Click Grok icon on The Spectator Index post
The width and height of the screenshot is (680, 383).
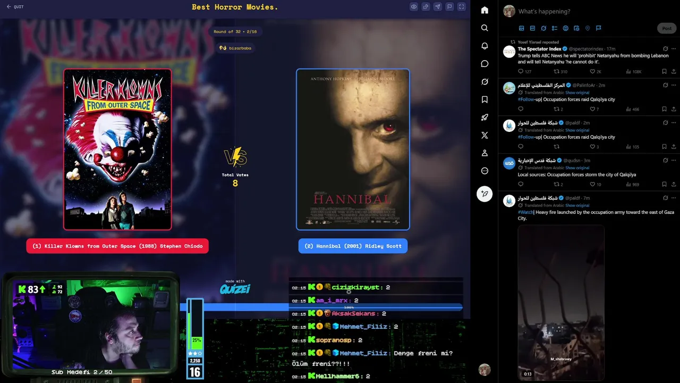click(x=665, y=49)
